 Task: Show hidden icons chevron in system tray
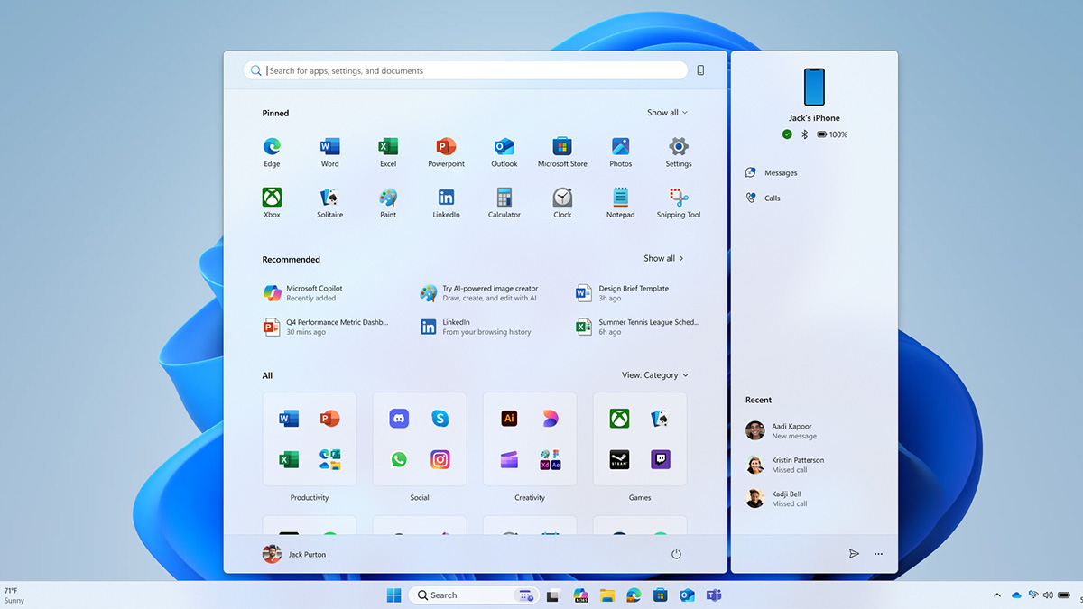(x=997, y=595)
